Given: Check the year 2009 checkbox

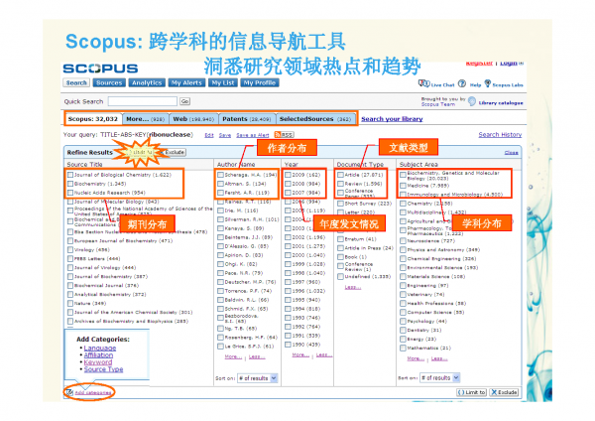Looking at the screenshot, I should (x=288, y=175).
